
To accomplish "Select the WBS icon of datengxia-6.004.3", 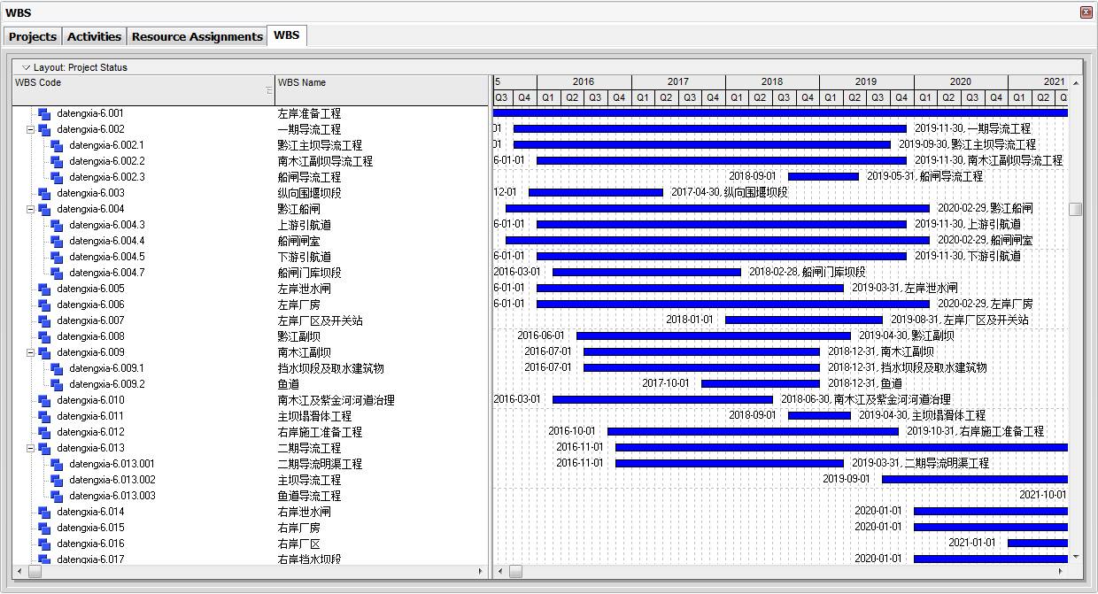I will tap(57, 225).
